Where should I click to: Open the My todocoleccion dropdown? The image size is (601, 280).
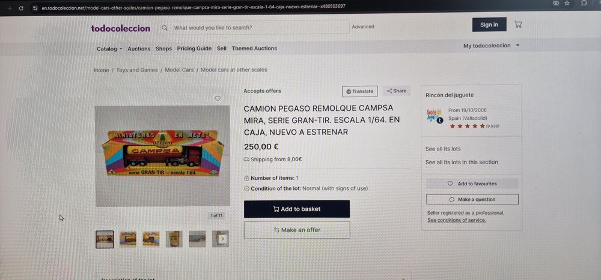tap(492, 46)
